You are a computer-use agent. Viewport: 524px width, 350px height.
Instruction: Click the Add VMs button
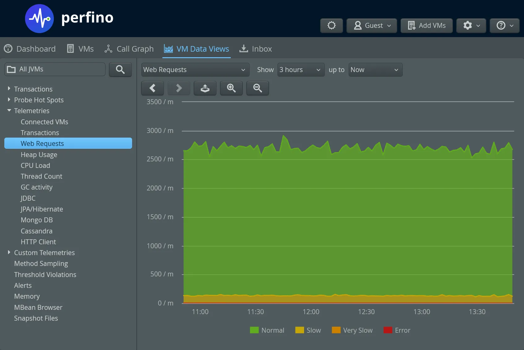coord(426,26)
